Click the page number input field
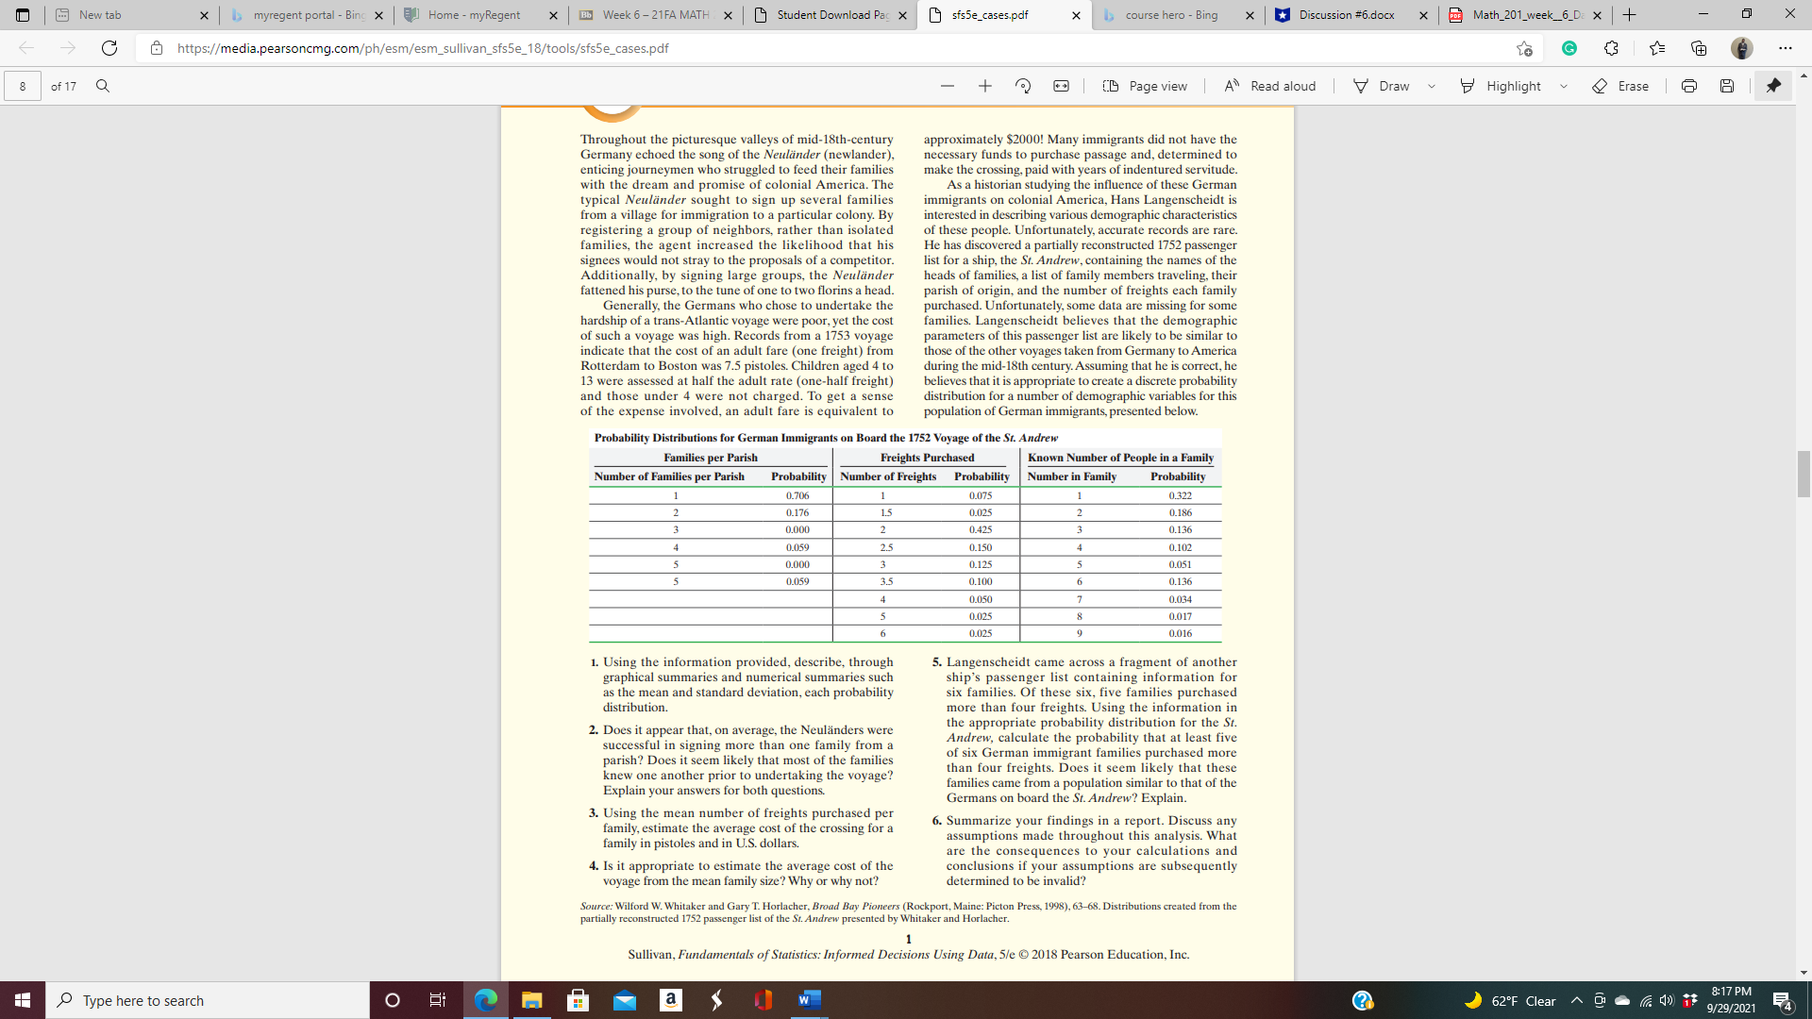This screenshot has height=1019, width=1812. [x=22, y=86]
